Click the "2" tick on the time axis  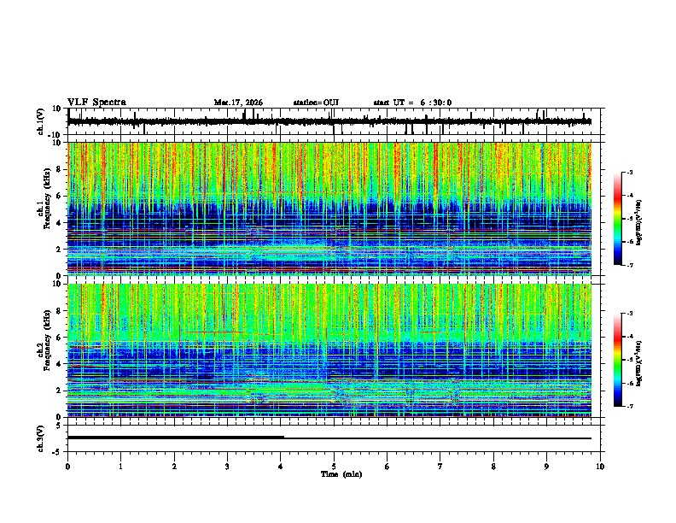(x=174, y=467)
